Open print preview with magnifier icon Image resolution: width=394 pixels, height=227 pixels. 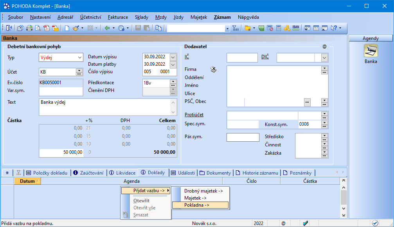point(38,28)
